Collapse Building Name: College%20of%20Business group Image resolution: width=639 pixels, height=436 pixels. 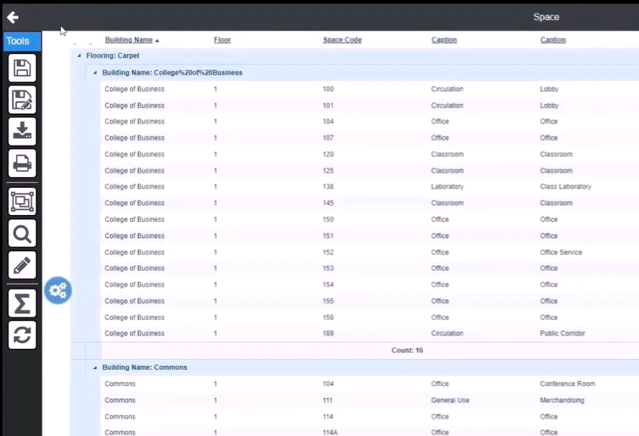[x=95, y=73]
